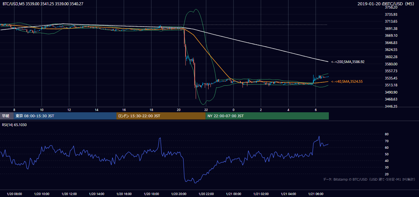Click the 1/21 00:00 bottom time label
419x197 pixels.
coord(233,194)
